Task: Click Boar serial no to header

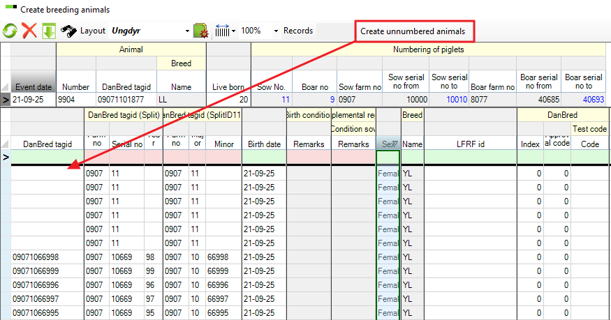Action: tap(583, 82)
